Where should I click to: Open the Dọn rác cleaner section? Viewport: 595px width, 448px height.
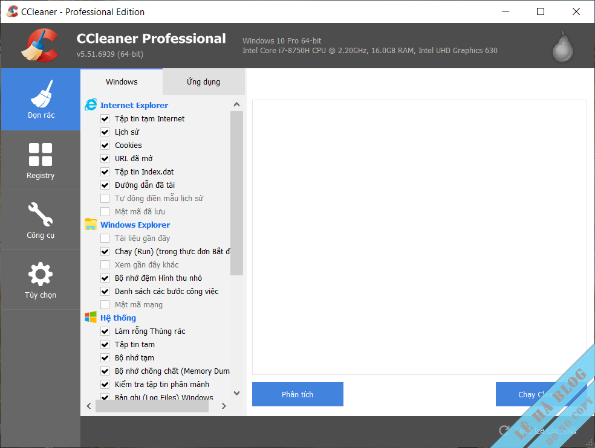pyautogui.click(x=41, y=100)
